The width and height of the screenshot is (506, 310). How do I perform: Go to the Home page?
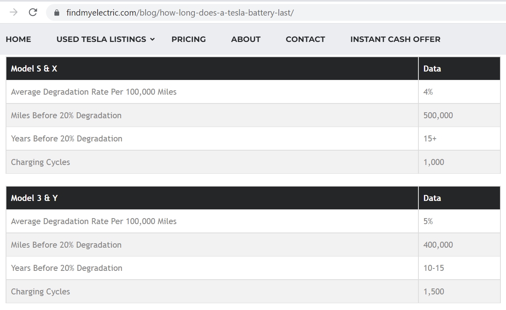18,39
